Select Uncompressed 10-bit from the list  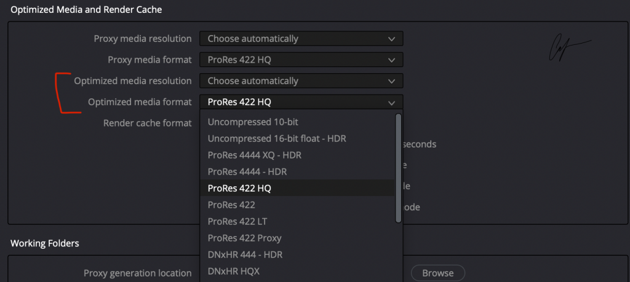pyautogui.click(x=253, y=122)
